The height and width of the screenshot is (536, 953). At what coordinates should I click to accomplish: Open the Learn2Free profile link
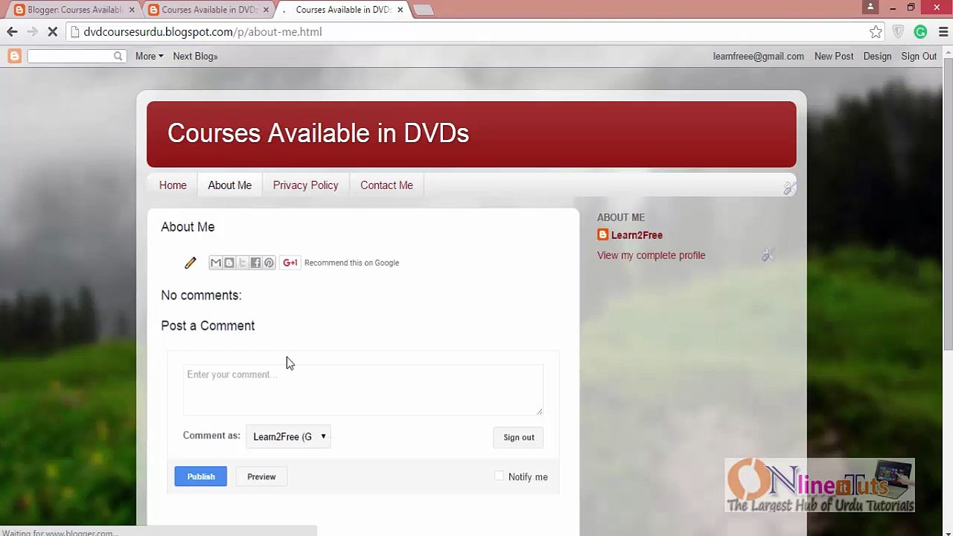[x=637, y=235]
